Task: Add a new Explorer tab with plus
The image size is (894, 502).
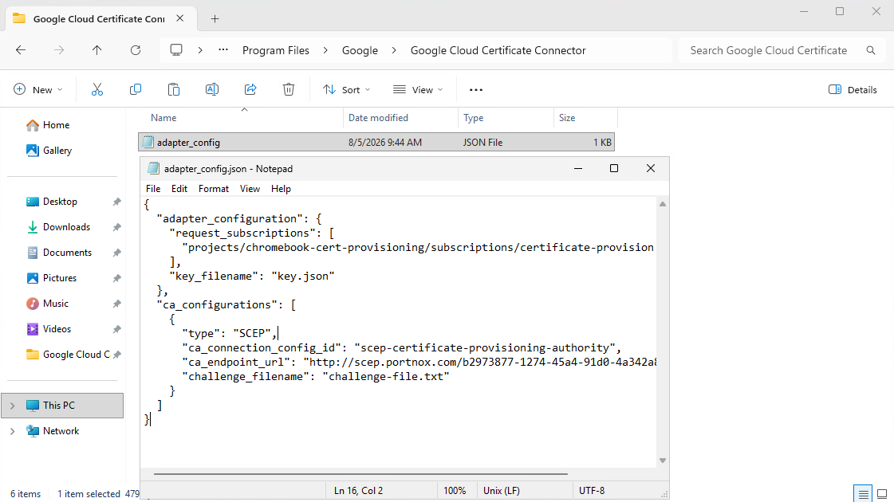Action: click(x=215, y=19)
